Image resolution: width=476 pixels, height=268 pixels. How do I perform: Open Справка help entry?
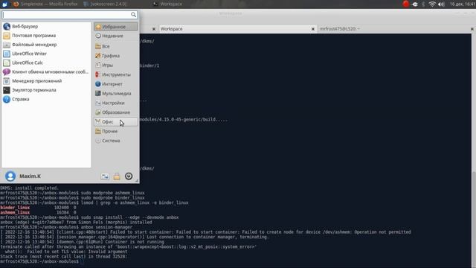coord(46,99)
